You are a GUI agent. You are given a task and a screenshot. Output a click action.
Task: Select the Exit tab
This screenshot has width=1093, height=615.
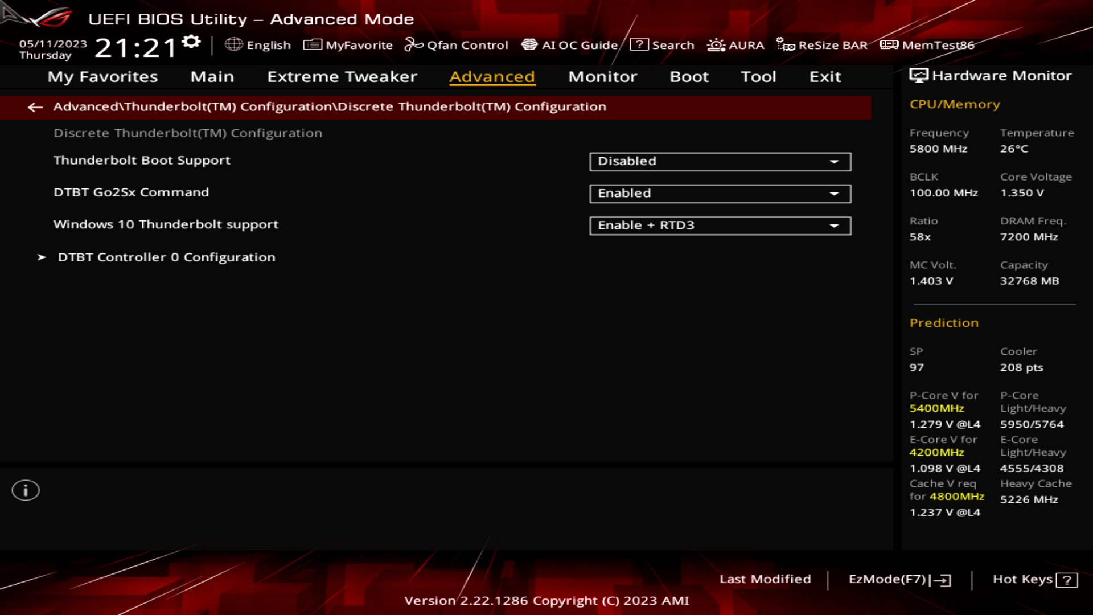tap(825, 76)
